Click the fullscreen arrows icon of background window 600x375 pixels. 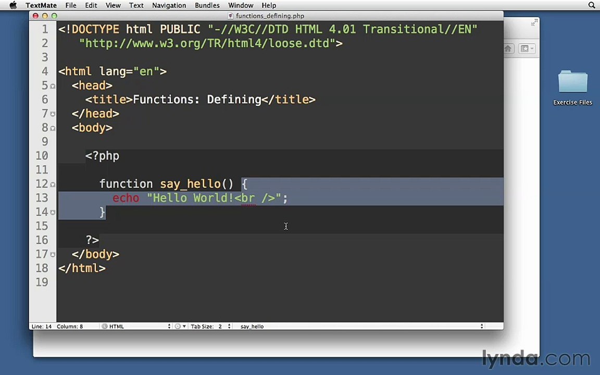click(x=534, y=23)
